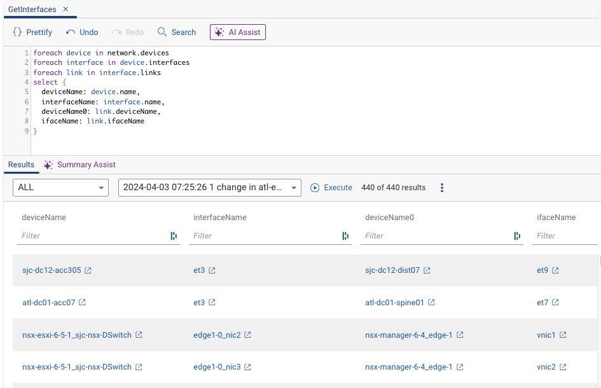This screenshot has height=388, width=601.
Task: Close the GetInterfaces tab
Action: pyautogui.click(x=66, y=10)
